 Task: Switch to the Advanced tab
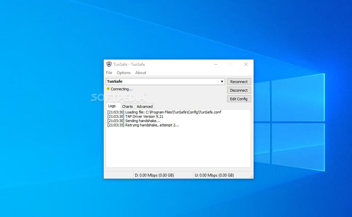tap(145, 107)
